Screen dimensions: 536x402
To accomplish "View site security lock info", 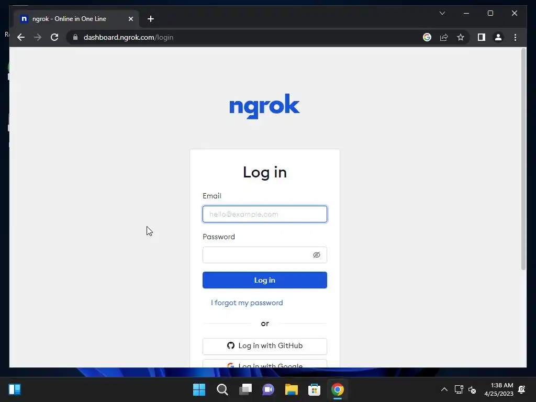I will point(75,37).
